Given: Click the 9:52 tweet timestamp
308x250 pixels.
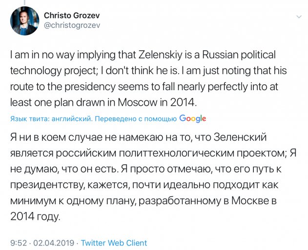Looking at the screenshot, I should (x=19, y=243).
